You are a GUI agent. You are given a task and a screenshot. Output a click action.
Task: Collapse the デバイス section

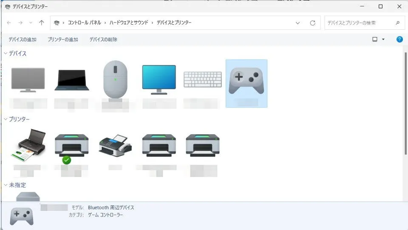coord(6,53)
